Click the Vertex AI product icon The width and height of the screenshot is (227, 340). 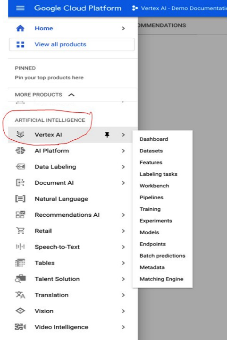click(x=20, y=135)
